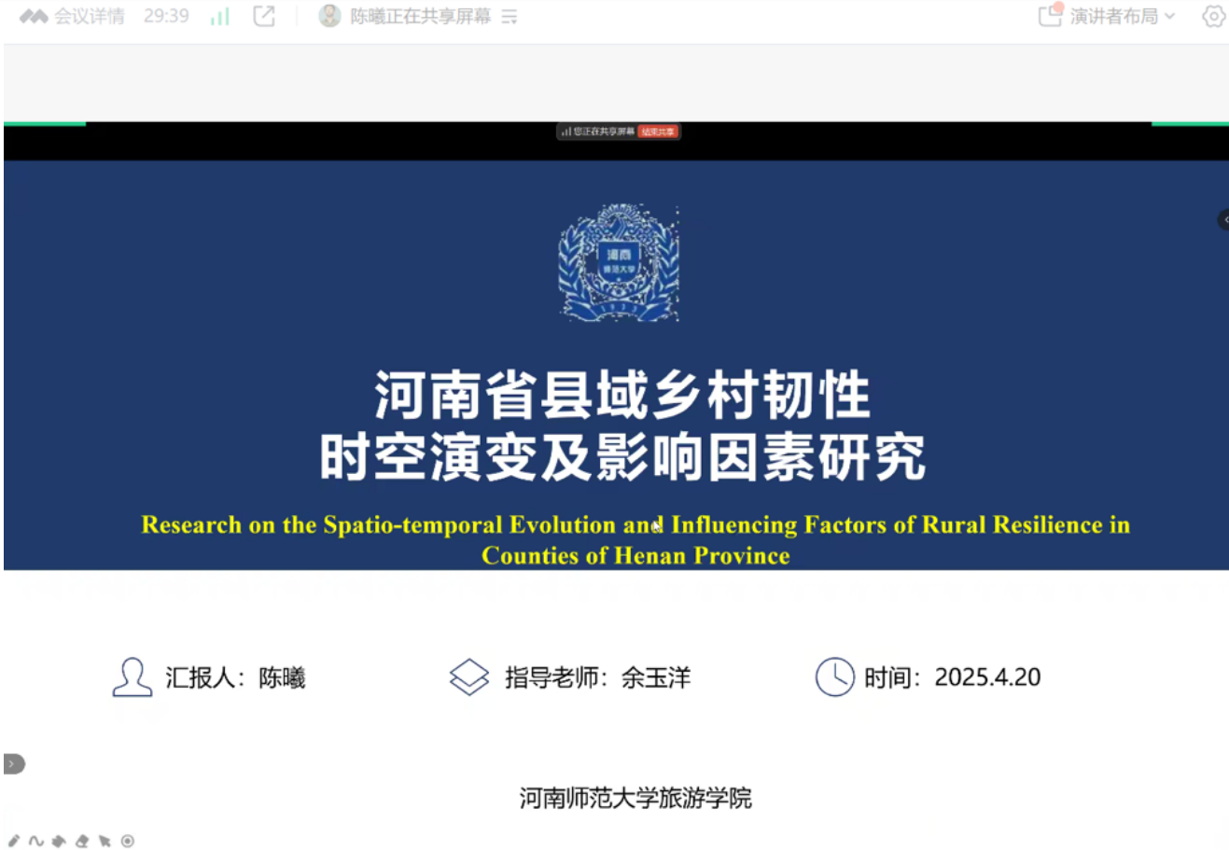Click the Henan Normal University logo emblem
This screenshot has height=850, width=1229.
coord(619,263)
